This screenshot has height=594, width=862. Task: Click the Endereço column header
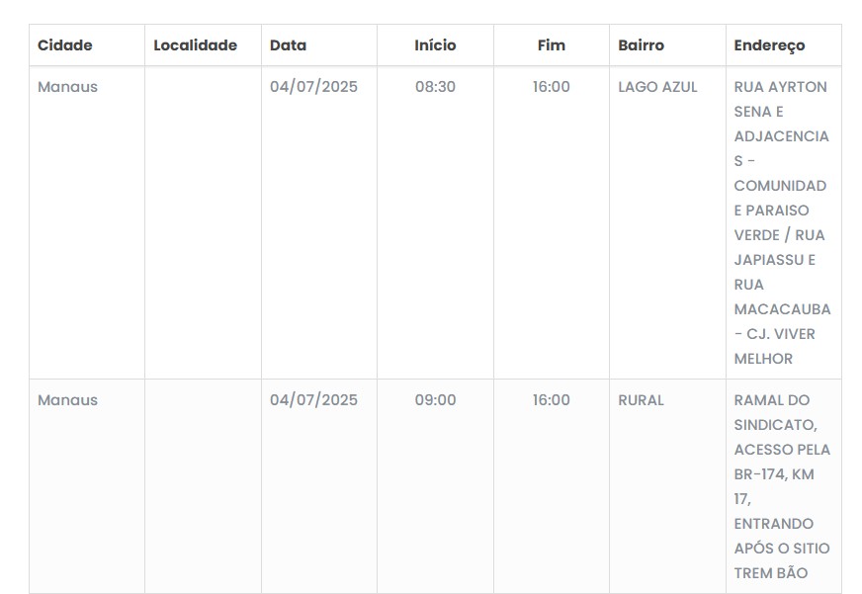[x=770, y=45]
